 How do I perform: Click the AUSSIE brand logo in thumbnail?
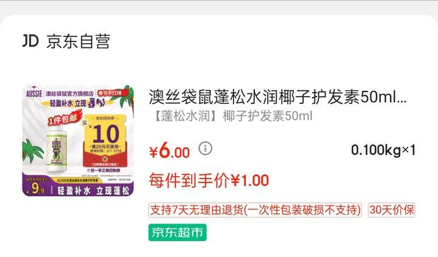click(34, 93)
